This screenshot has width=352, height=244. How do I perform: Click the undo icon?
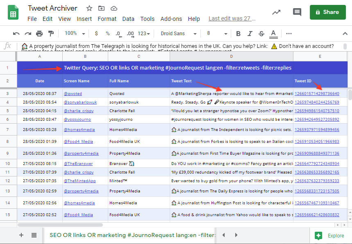(x=16, y=34)
